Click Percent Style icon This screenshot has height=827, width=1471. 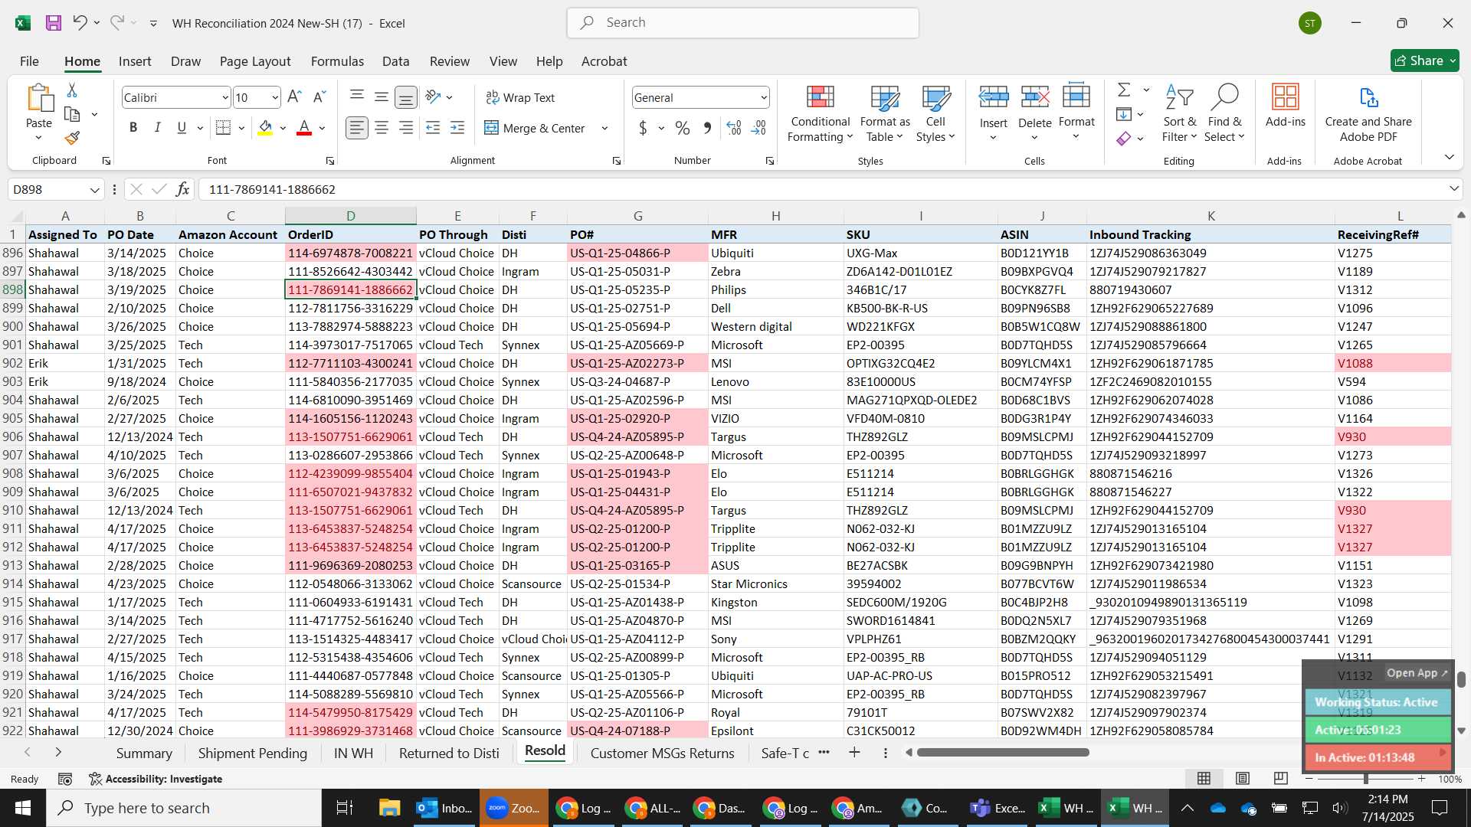(682, 128)
